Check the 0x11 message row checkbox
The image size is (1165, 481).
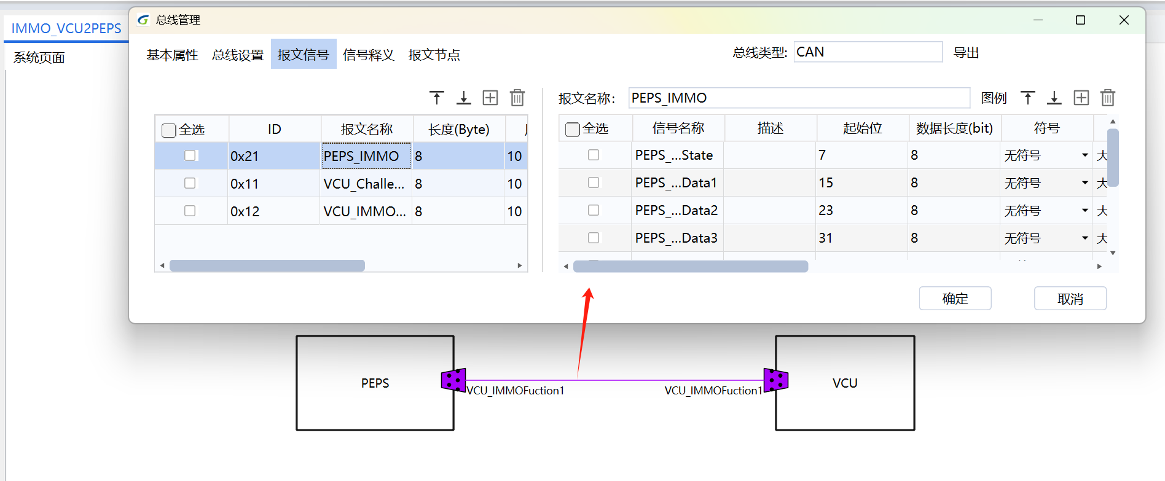pyautogui.click(x=190, y=183)
